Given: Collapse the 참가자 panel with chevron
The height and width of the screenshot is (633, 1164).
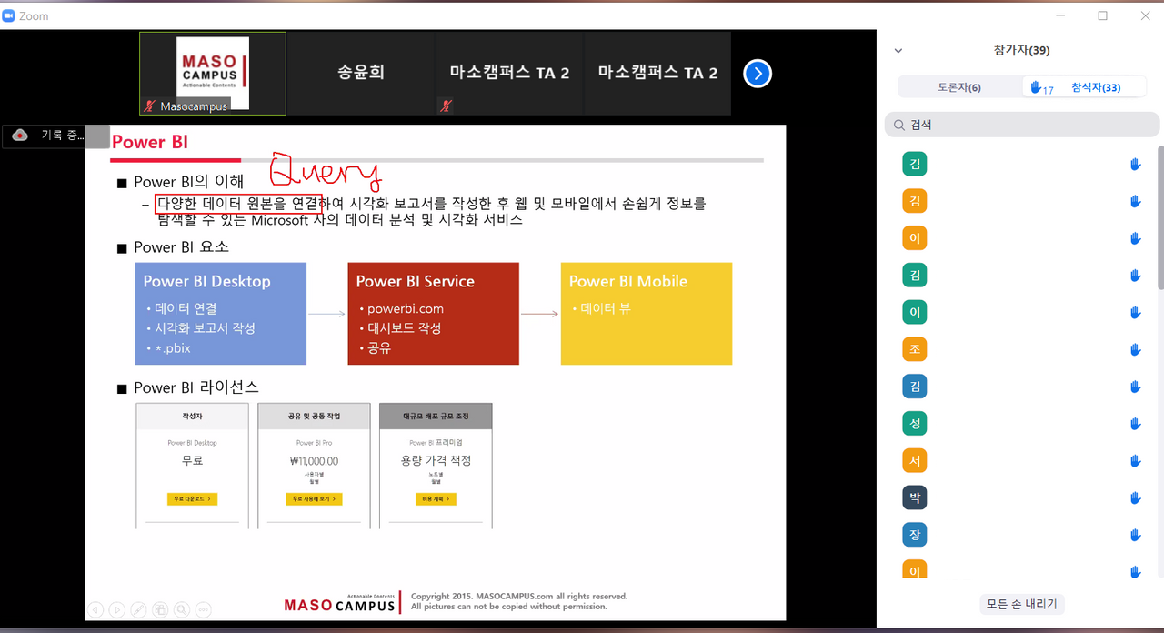Looking at the screenshot, I should click(898, 51).
